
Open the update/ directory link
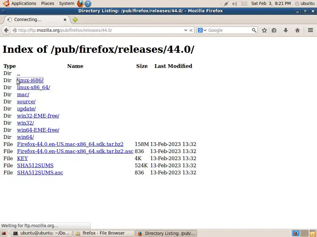[26, 109]
